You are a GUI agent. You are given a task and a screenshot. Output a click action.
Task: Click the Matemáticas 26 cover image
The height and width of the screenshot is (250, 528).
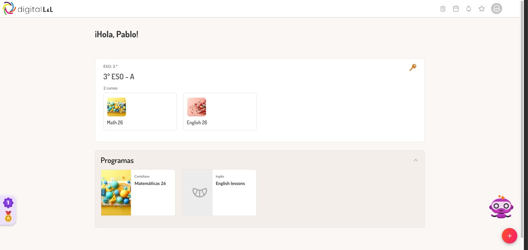[116, 193]
